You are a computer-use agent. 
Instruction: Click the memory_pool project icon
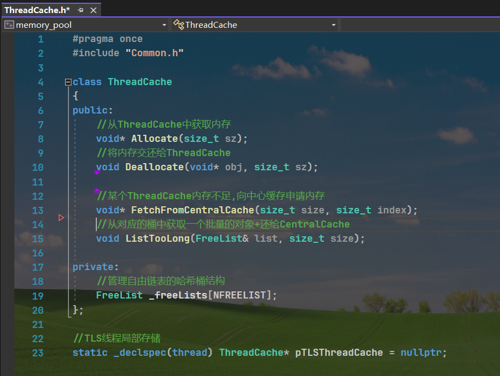pyautogui.click(x=9, y=25)
